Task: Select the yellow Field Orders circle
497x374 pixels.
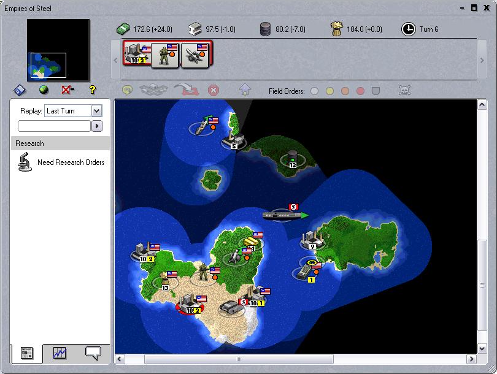Action: click(x=330, y=91)
